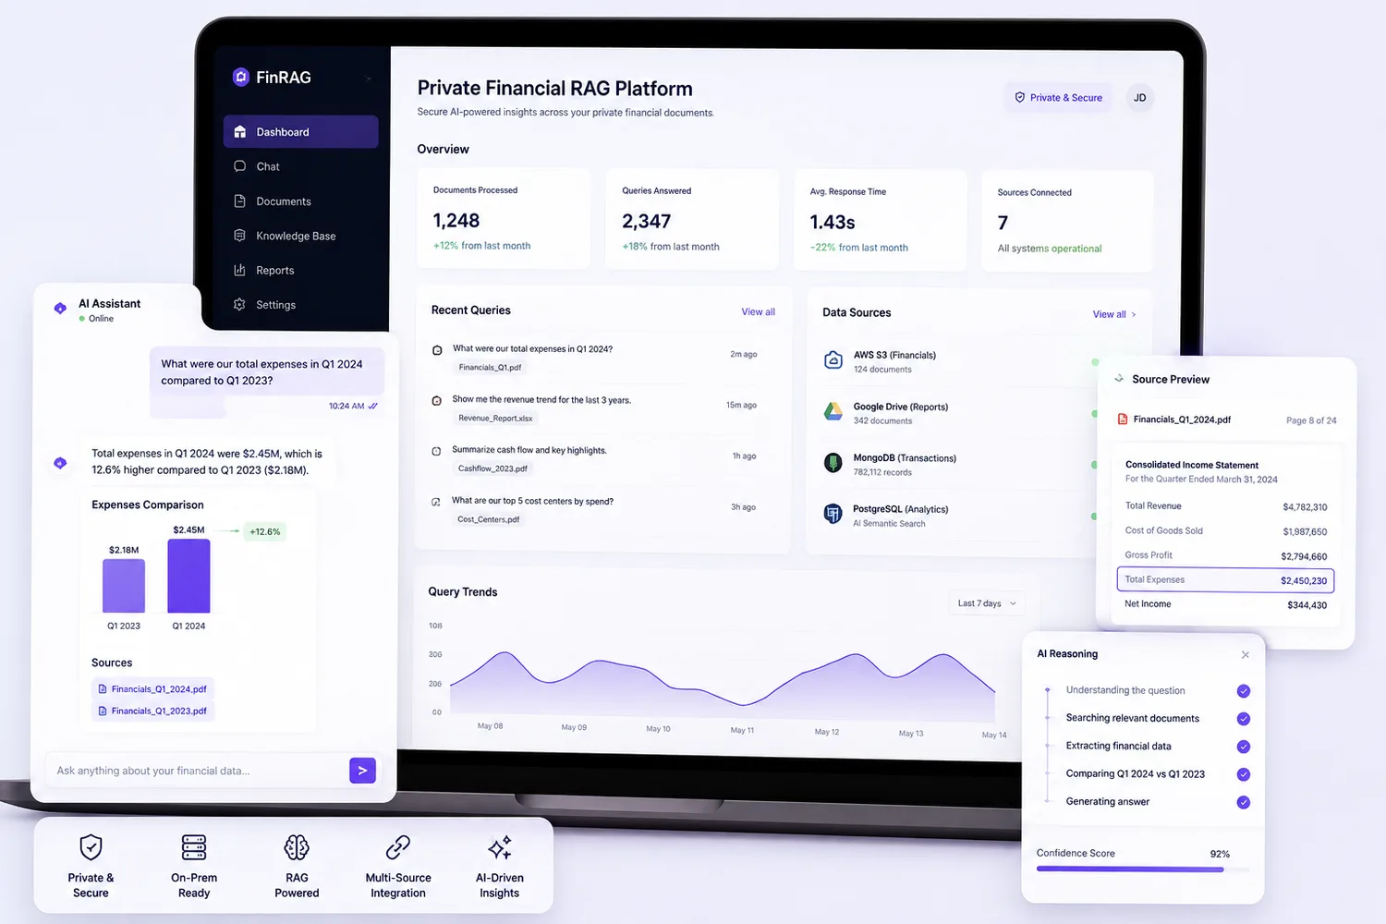This screenshot has width=1386, height=924.
Task: Click the RAG Powered brain icon
Action: pyautogui.click(x=297, y=847)
